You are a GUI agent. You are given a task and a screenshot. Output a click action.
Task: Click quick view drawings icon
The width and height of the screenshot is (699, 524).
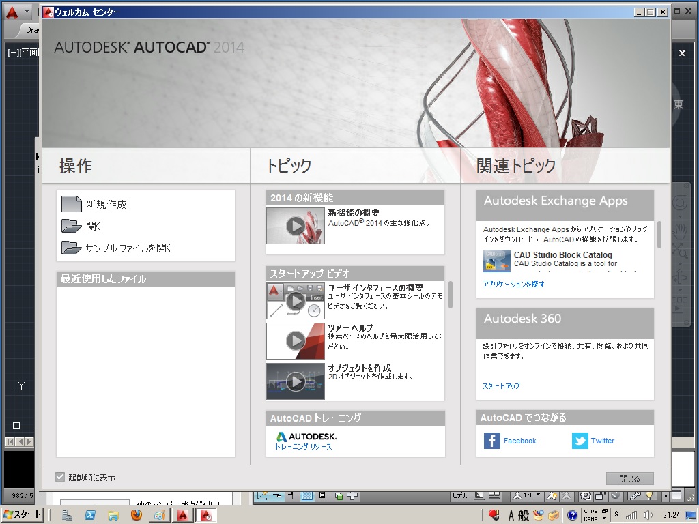494,495
